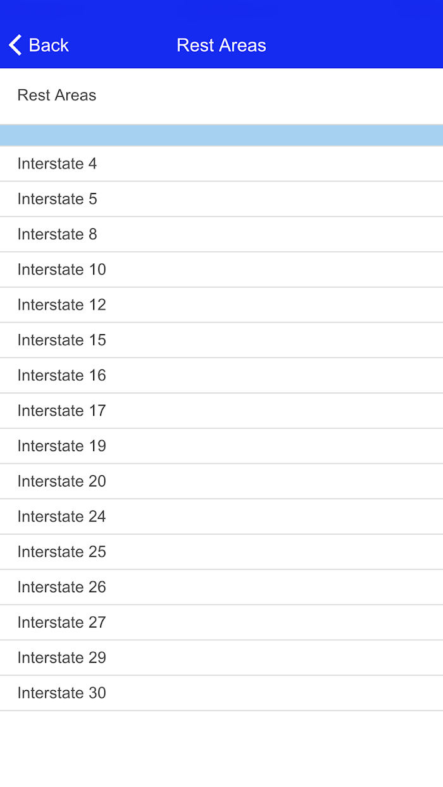
Task: Select the Interstate 15 row
Action: [221, 340]
